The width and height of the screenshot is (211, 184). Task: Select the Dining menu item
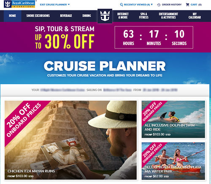(x=87, y=16)
